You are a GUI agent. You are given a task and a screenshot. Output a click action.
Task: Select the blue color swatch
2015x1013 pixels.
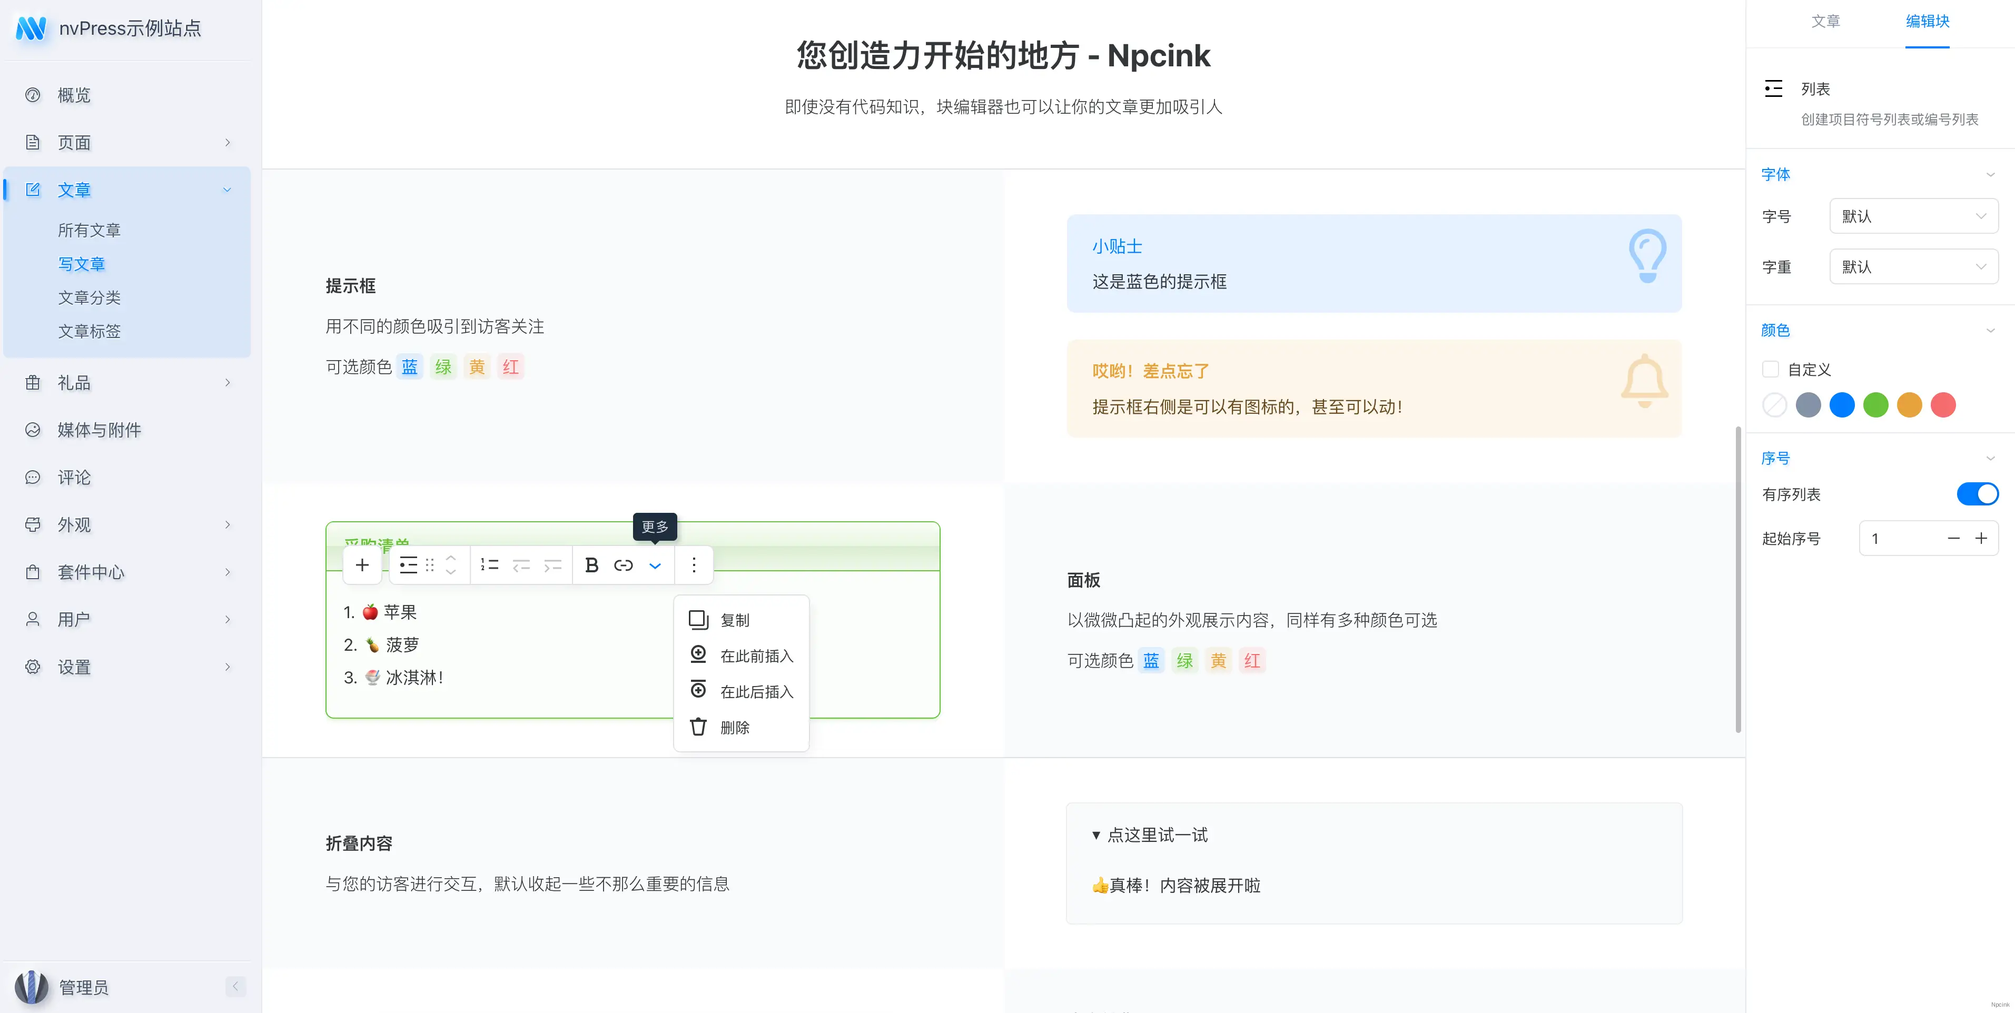click(1842, 404)
